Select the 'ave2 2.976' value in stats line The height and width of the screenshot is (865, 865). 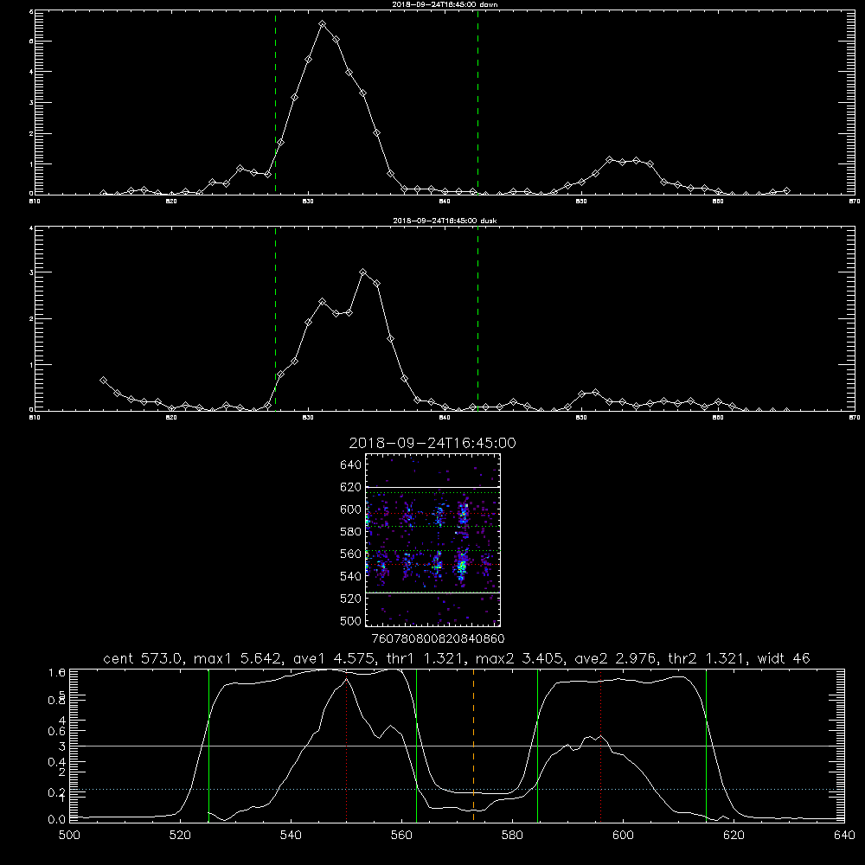pos(617,658)
